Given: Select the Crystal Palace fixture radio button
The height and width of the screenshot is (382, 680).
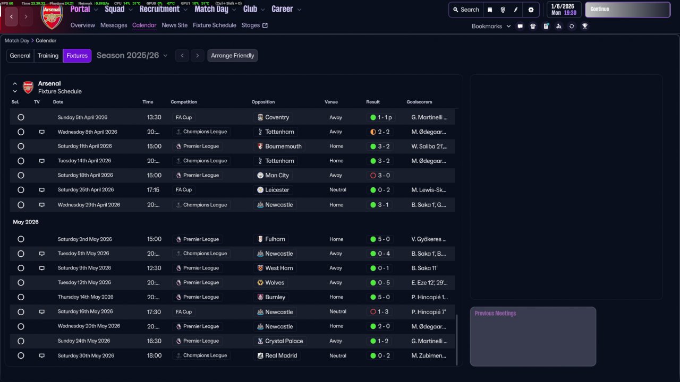Looking at the screenshot, I should click(x=21, y=341).
